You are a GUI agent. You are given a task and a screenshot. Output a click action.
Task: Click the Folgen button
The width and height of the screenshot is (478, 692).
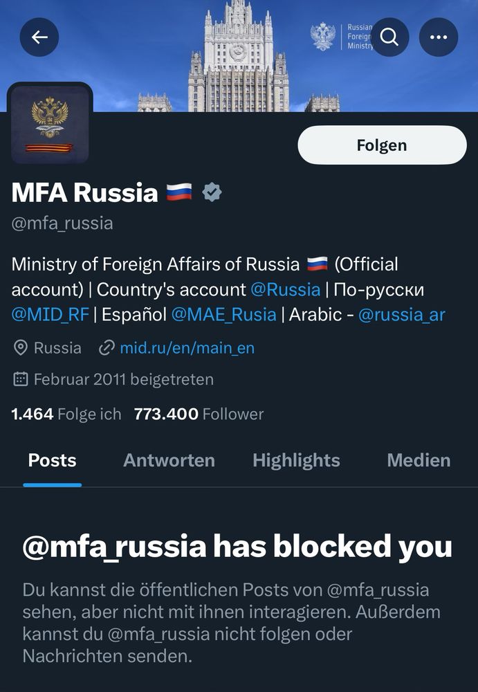tap(383, 145)
